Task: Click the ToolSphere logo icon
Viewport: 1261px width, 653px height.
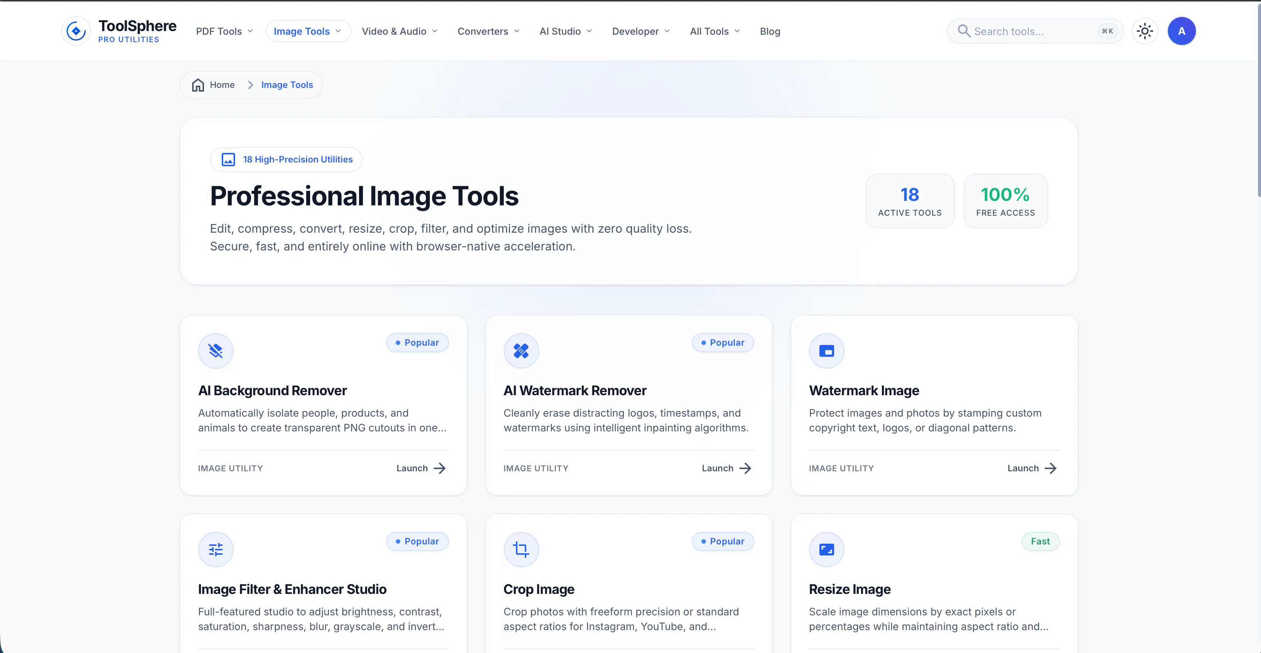Action: [x=76, y=31]
